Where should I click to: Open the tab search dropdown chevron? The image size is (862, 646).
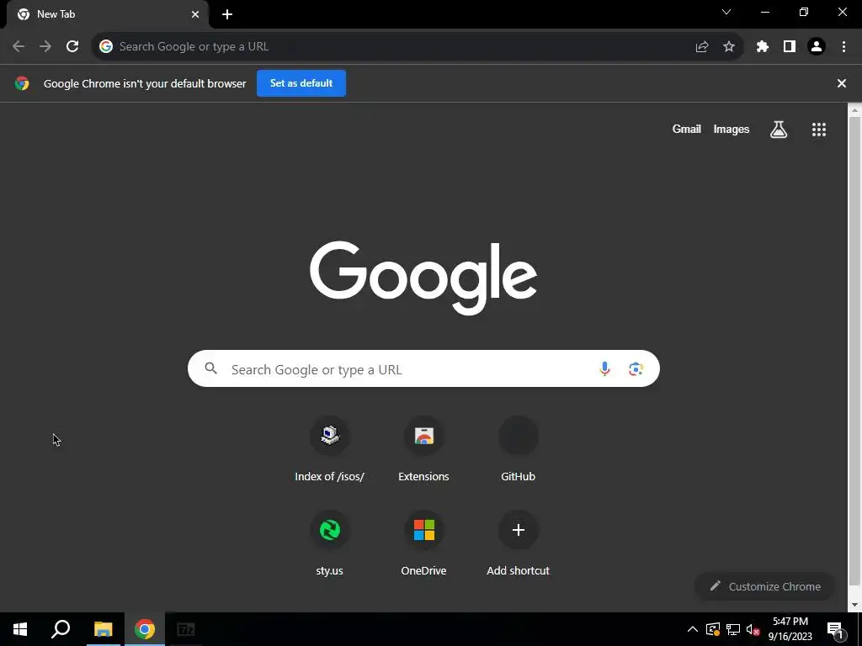coord(726,12)
